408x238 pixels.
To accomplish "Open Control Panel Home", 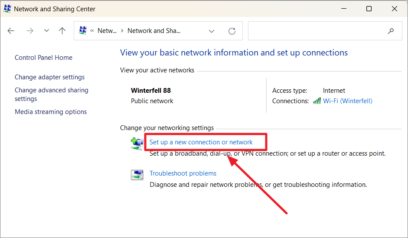I will pos(43,58).
